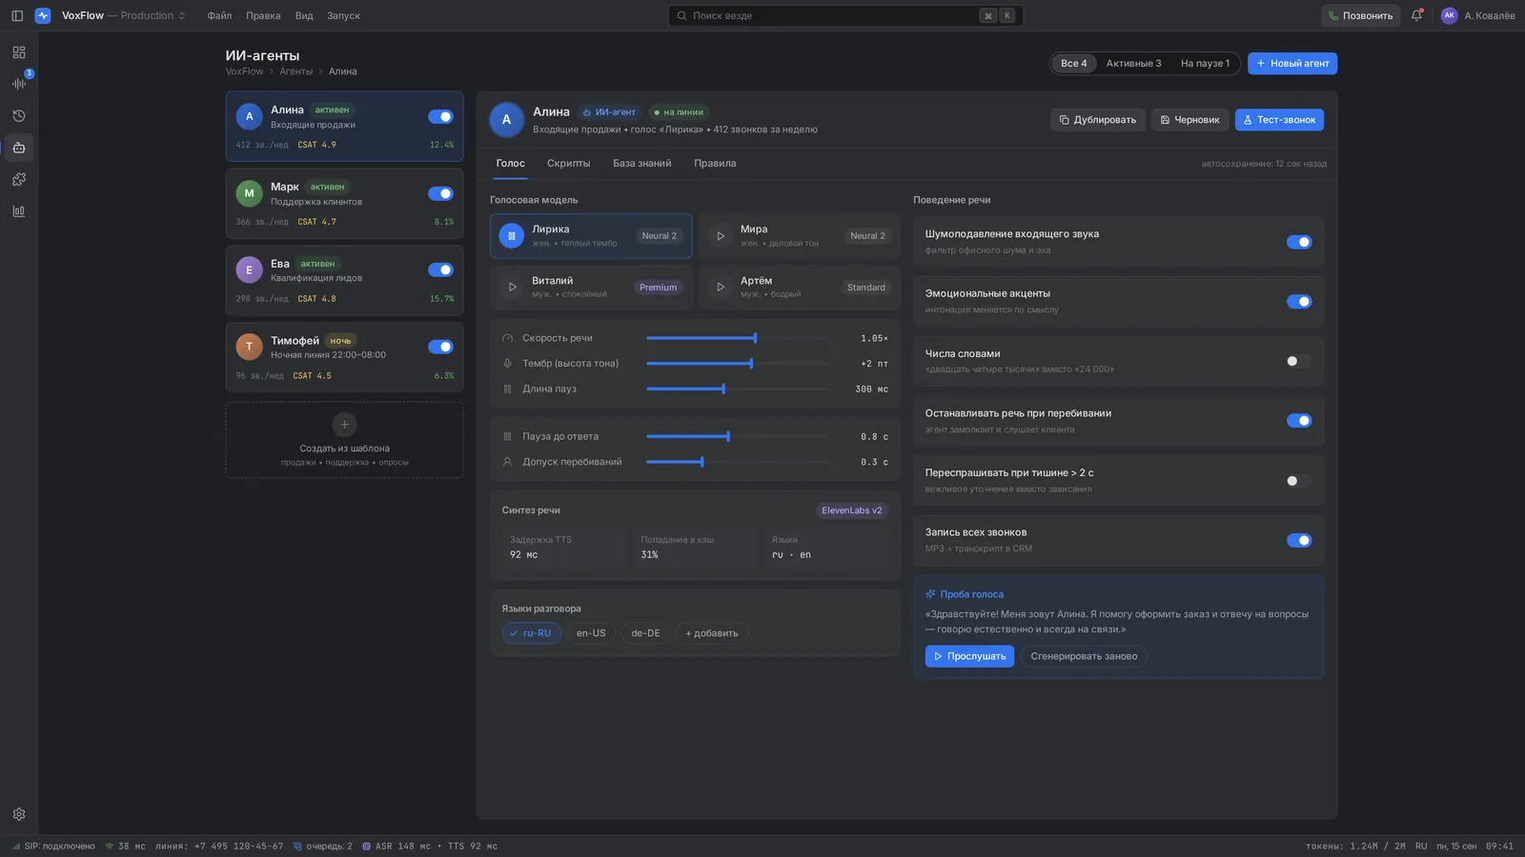Toggle agent Марк on or off

[440, 193]
